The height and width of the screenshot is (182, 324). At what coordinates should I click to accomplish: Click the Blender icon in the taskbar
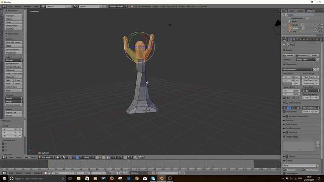[161, 178]
